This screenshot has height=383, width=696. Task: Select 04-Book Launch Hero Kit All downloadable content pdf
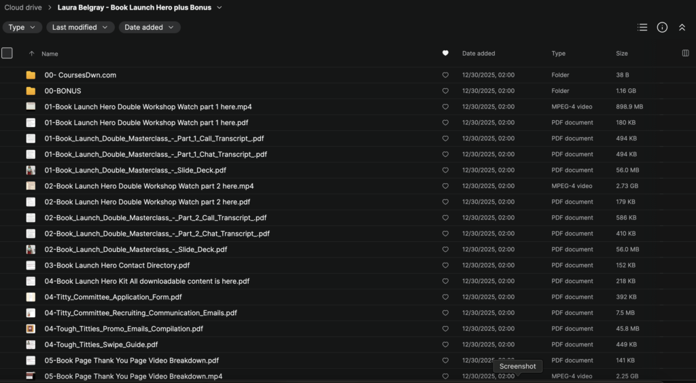click(147, 281)
